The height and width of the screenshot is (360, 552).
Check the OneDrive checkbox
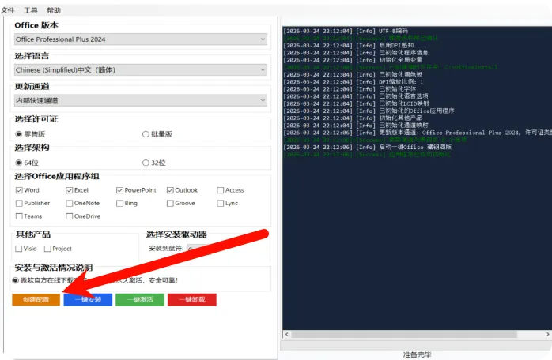tap(70, 216)
